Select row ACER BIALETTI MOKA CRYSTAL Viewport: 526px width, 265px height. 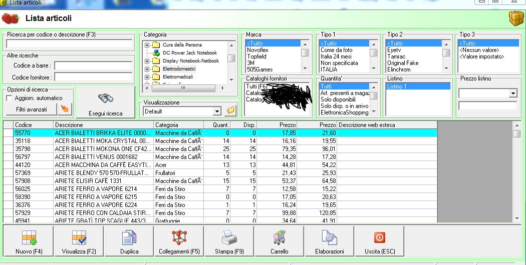click(x=220, y=140)
